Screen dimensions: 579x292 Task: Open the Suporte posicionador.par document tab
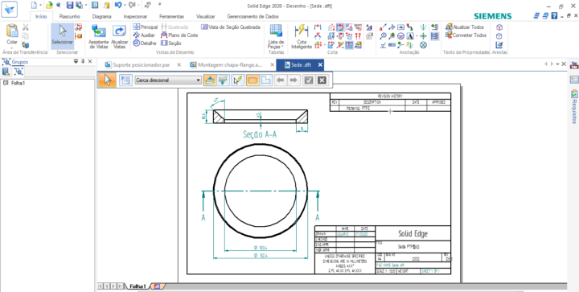(142, 64)
